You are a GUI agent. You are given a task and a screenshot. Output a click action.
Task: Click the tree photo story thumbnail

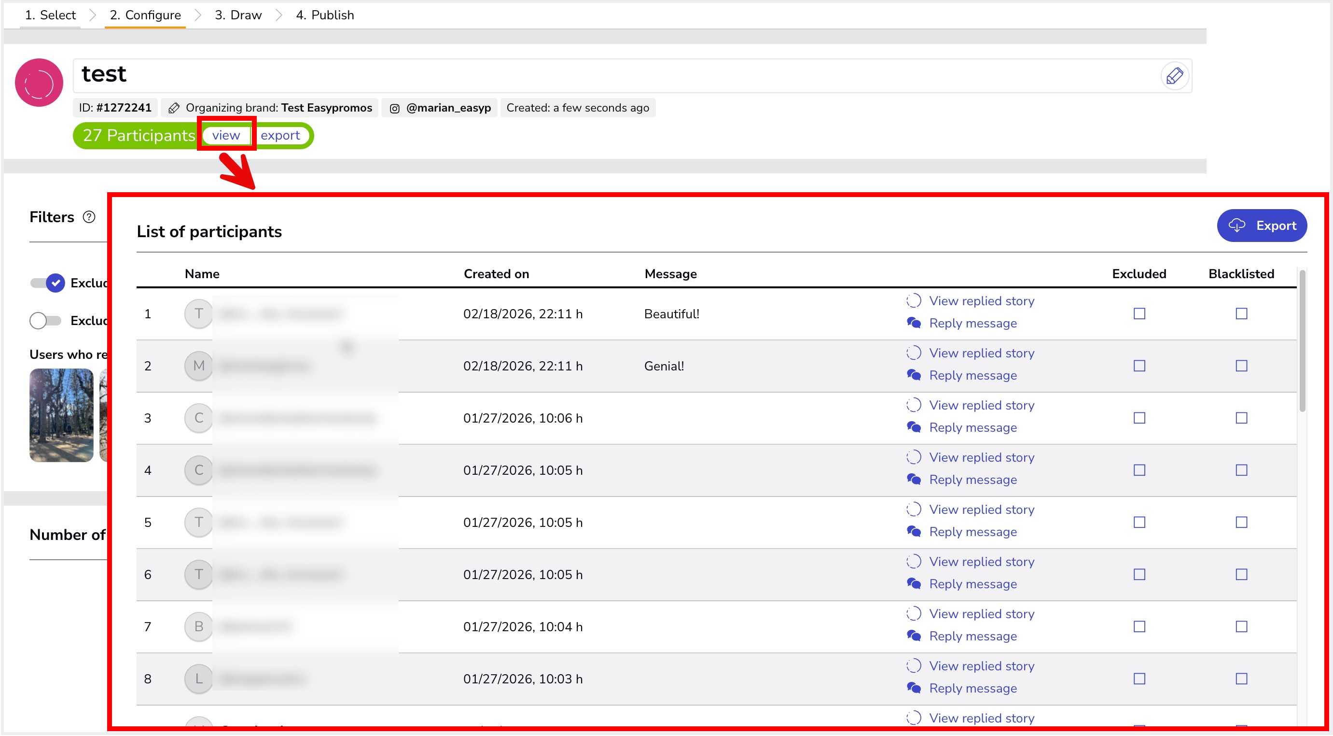coord(61,415)
